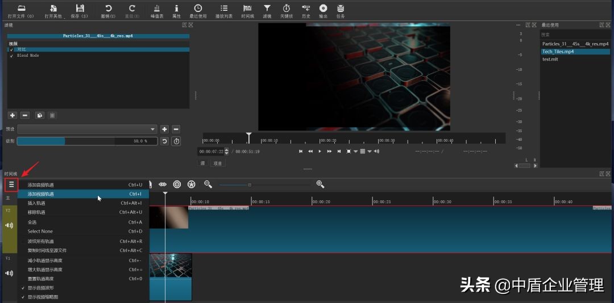This screenshot has height=303, width=614.
Task: Click the 输出 (Export) disc icon
Action: [323, 9]
